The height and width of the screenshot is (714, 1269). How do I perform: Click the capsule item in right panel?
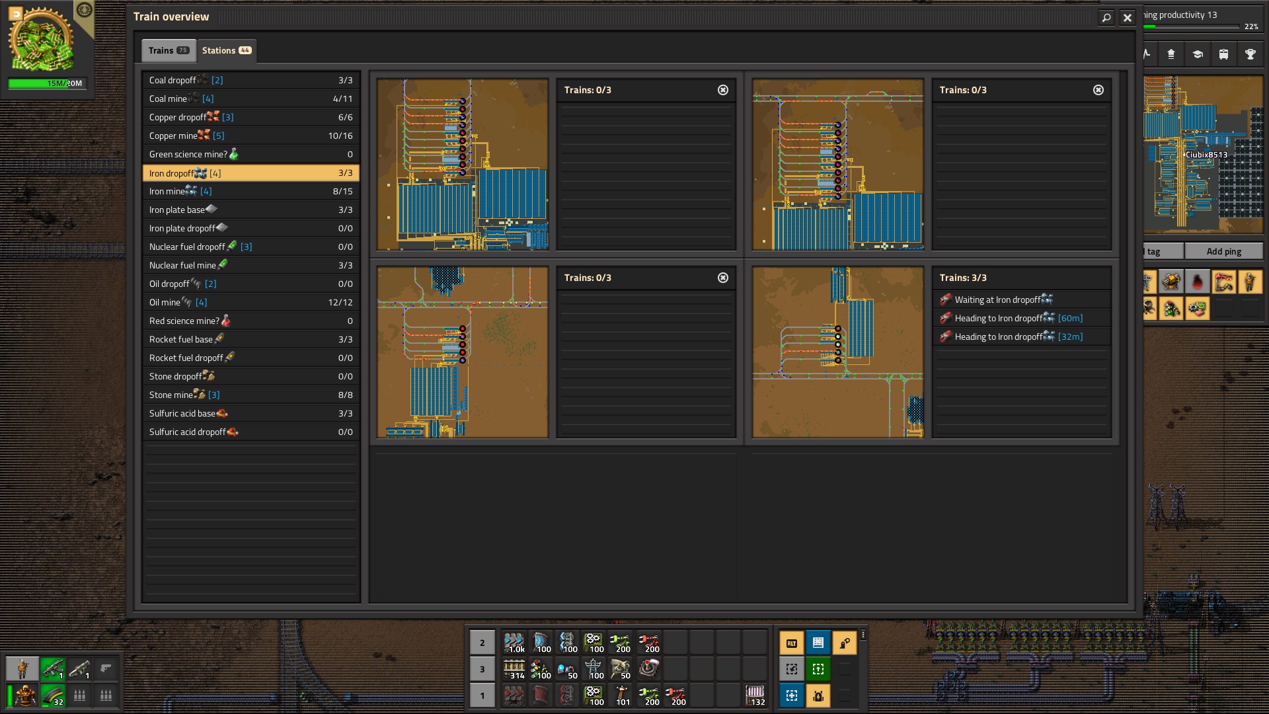point(1197,282)
